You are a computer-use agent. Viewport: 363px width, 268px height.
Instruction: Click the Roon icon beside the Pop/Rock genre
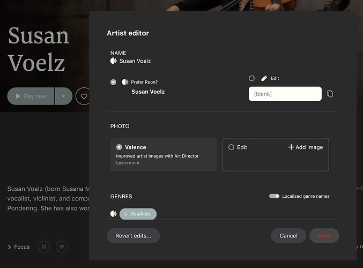(114, 214)
